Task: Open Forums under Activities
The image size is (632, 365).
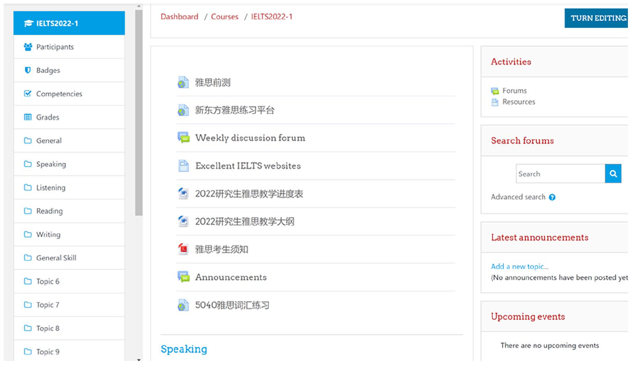Action: [514, 90]
